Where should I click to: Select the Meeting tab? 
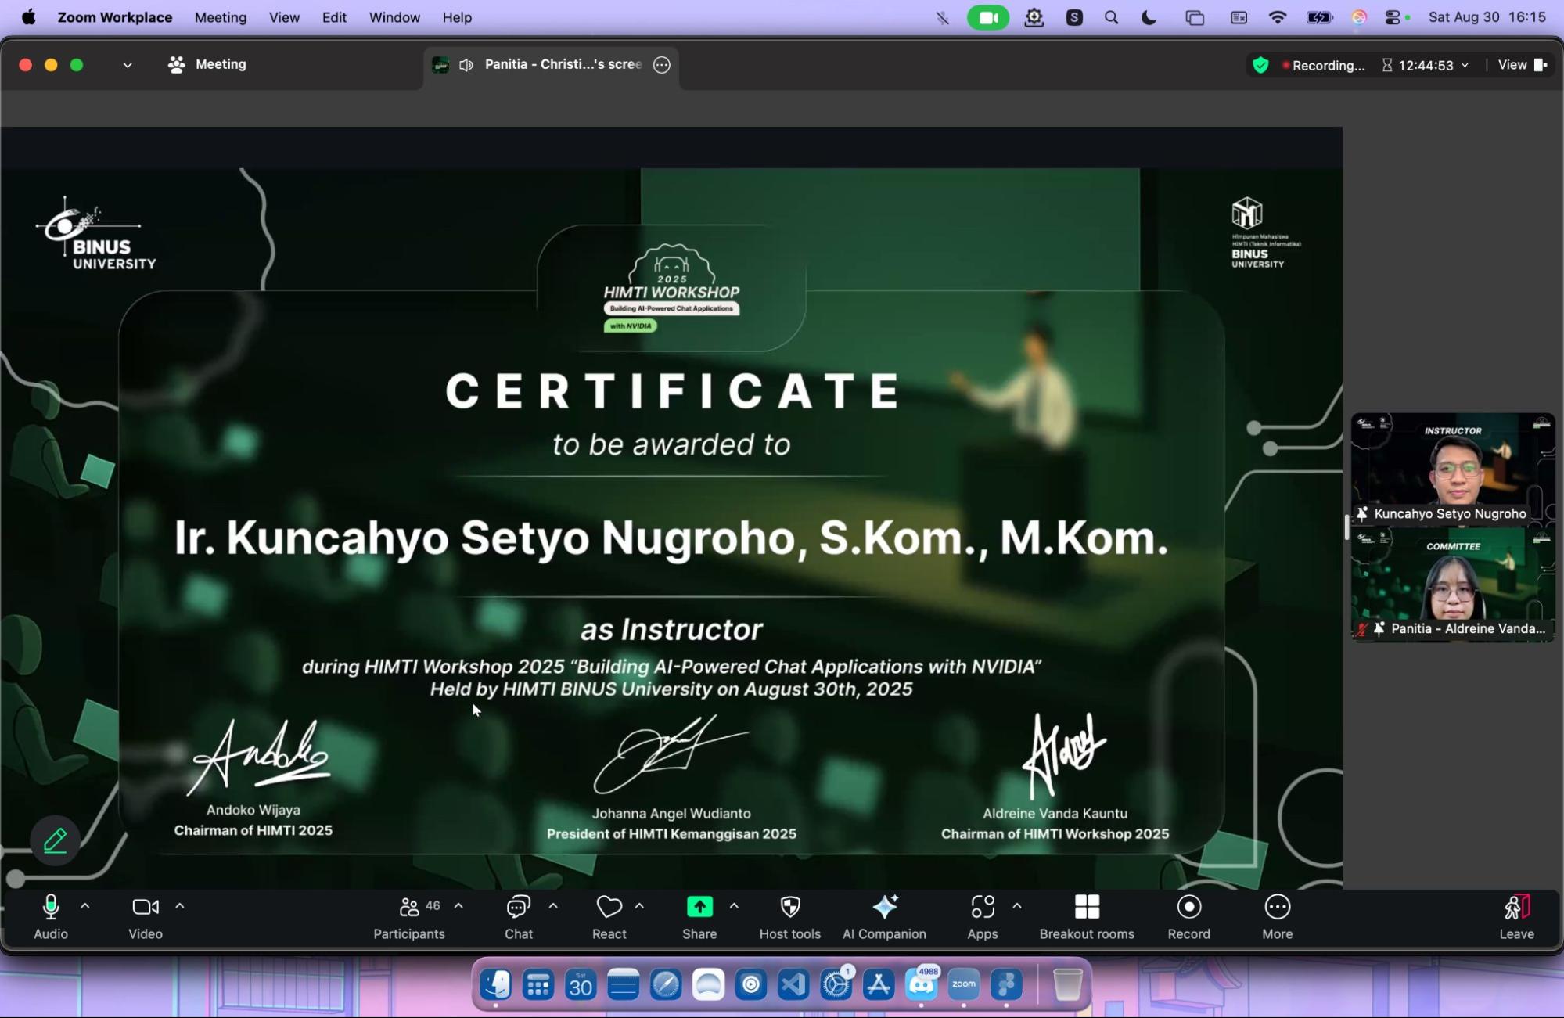point(207,65)
